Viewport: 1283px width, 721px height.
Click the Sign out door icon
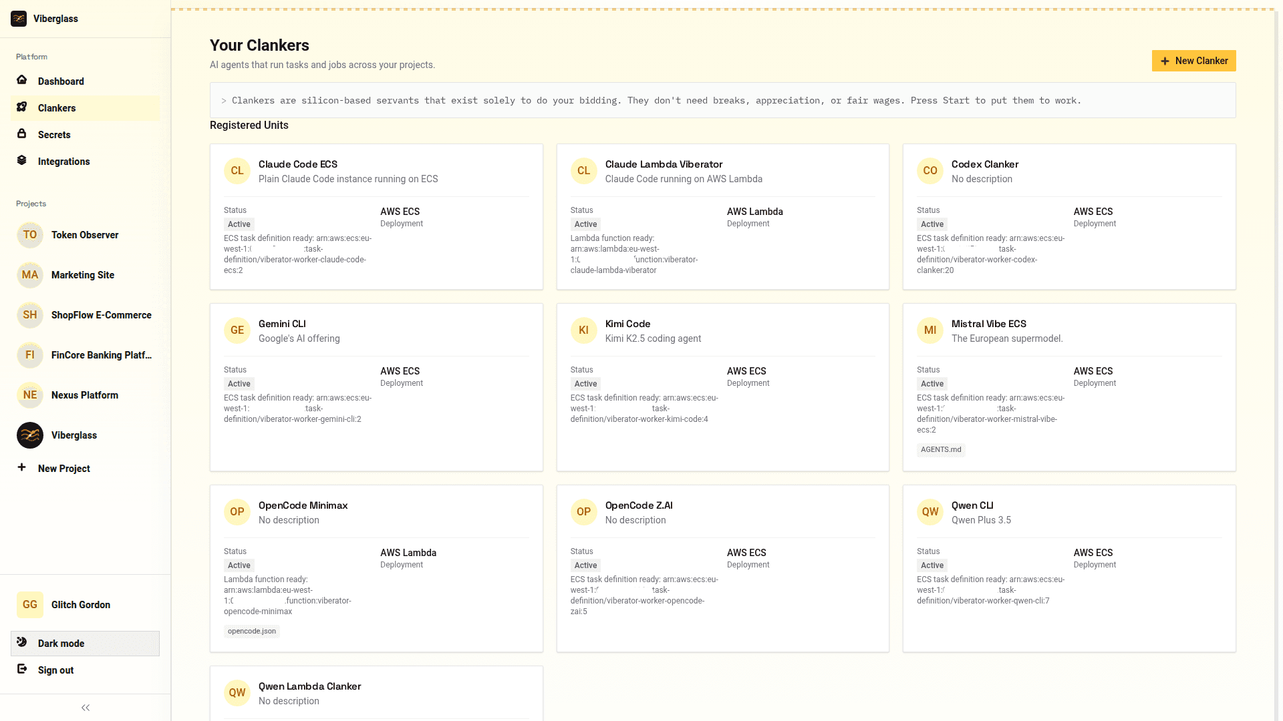click(x=22, y=670)
